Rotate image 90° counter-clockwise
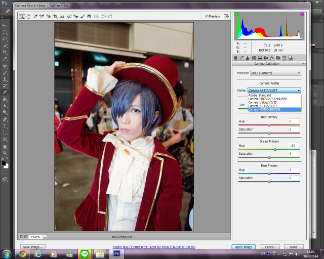The image size is (324, 259). (x=104, y=16)
